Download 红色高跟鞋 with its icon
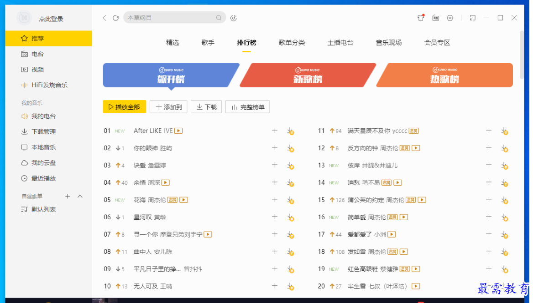 [505, 269]
